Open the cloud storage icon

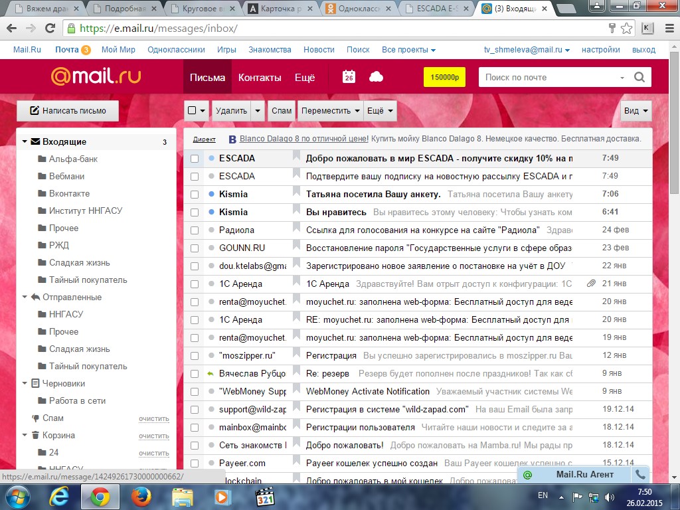coord(376,77)
